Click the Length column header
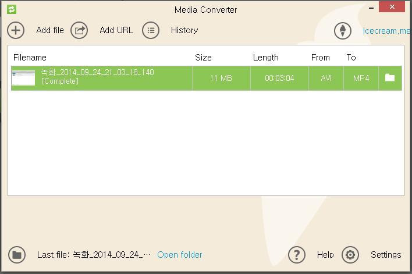 coord(265,57)
